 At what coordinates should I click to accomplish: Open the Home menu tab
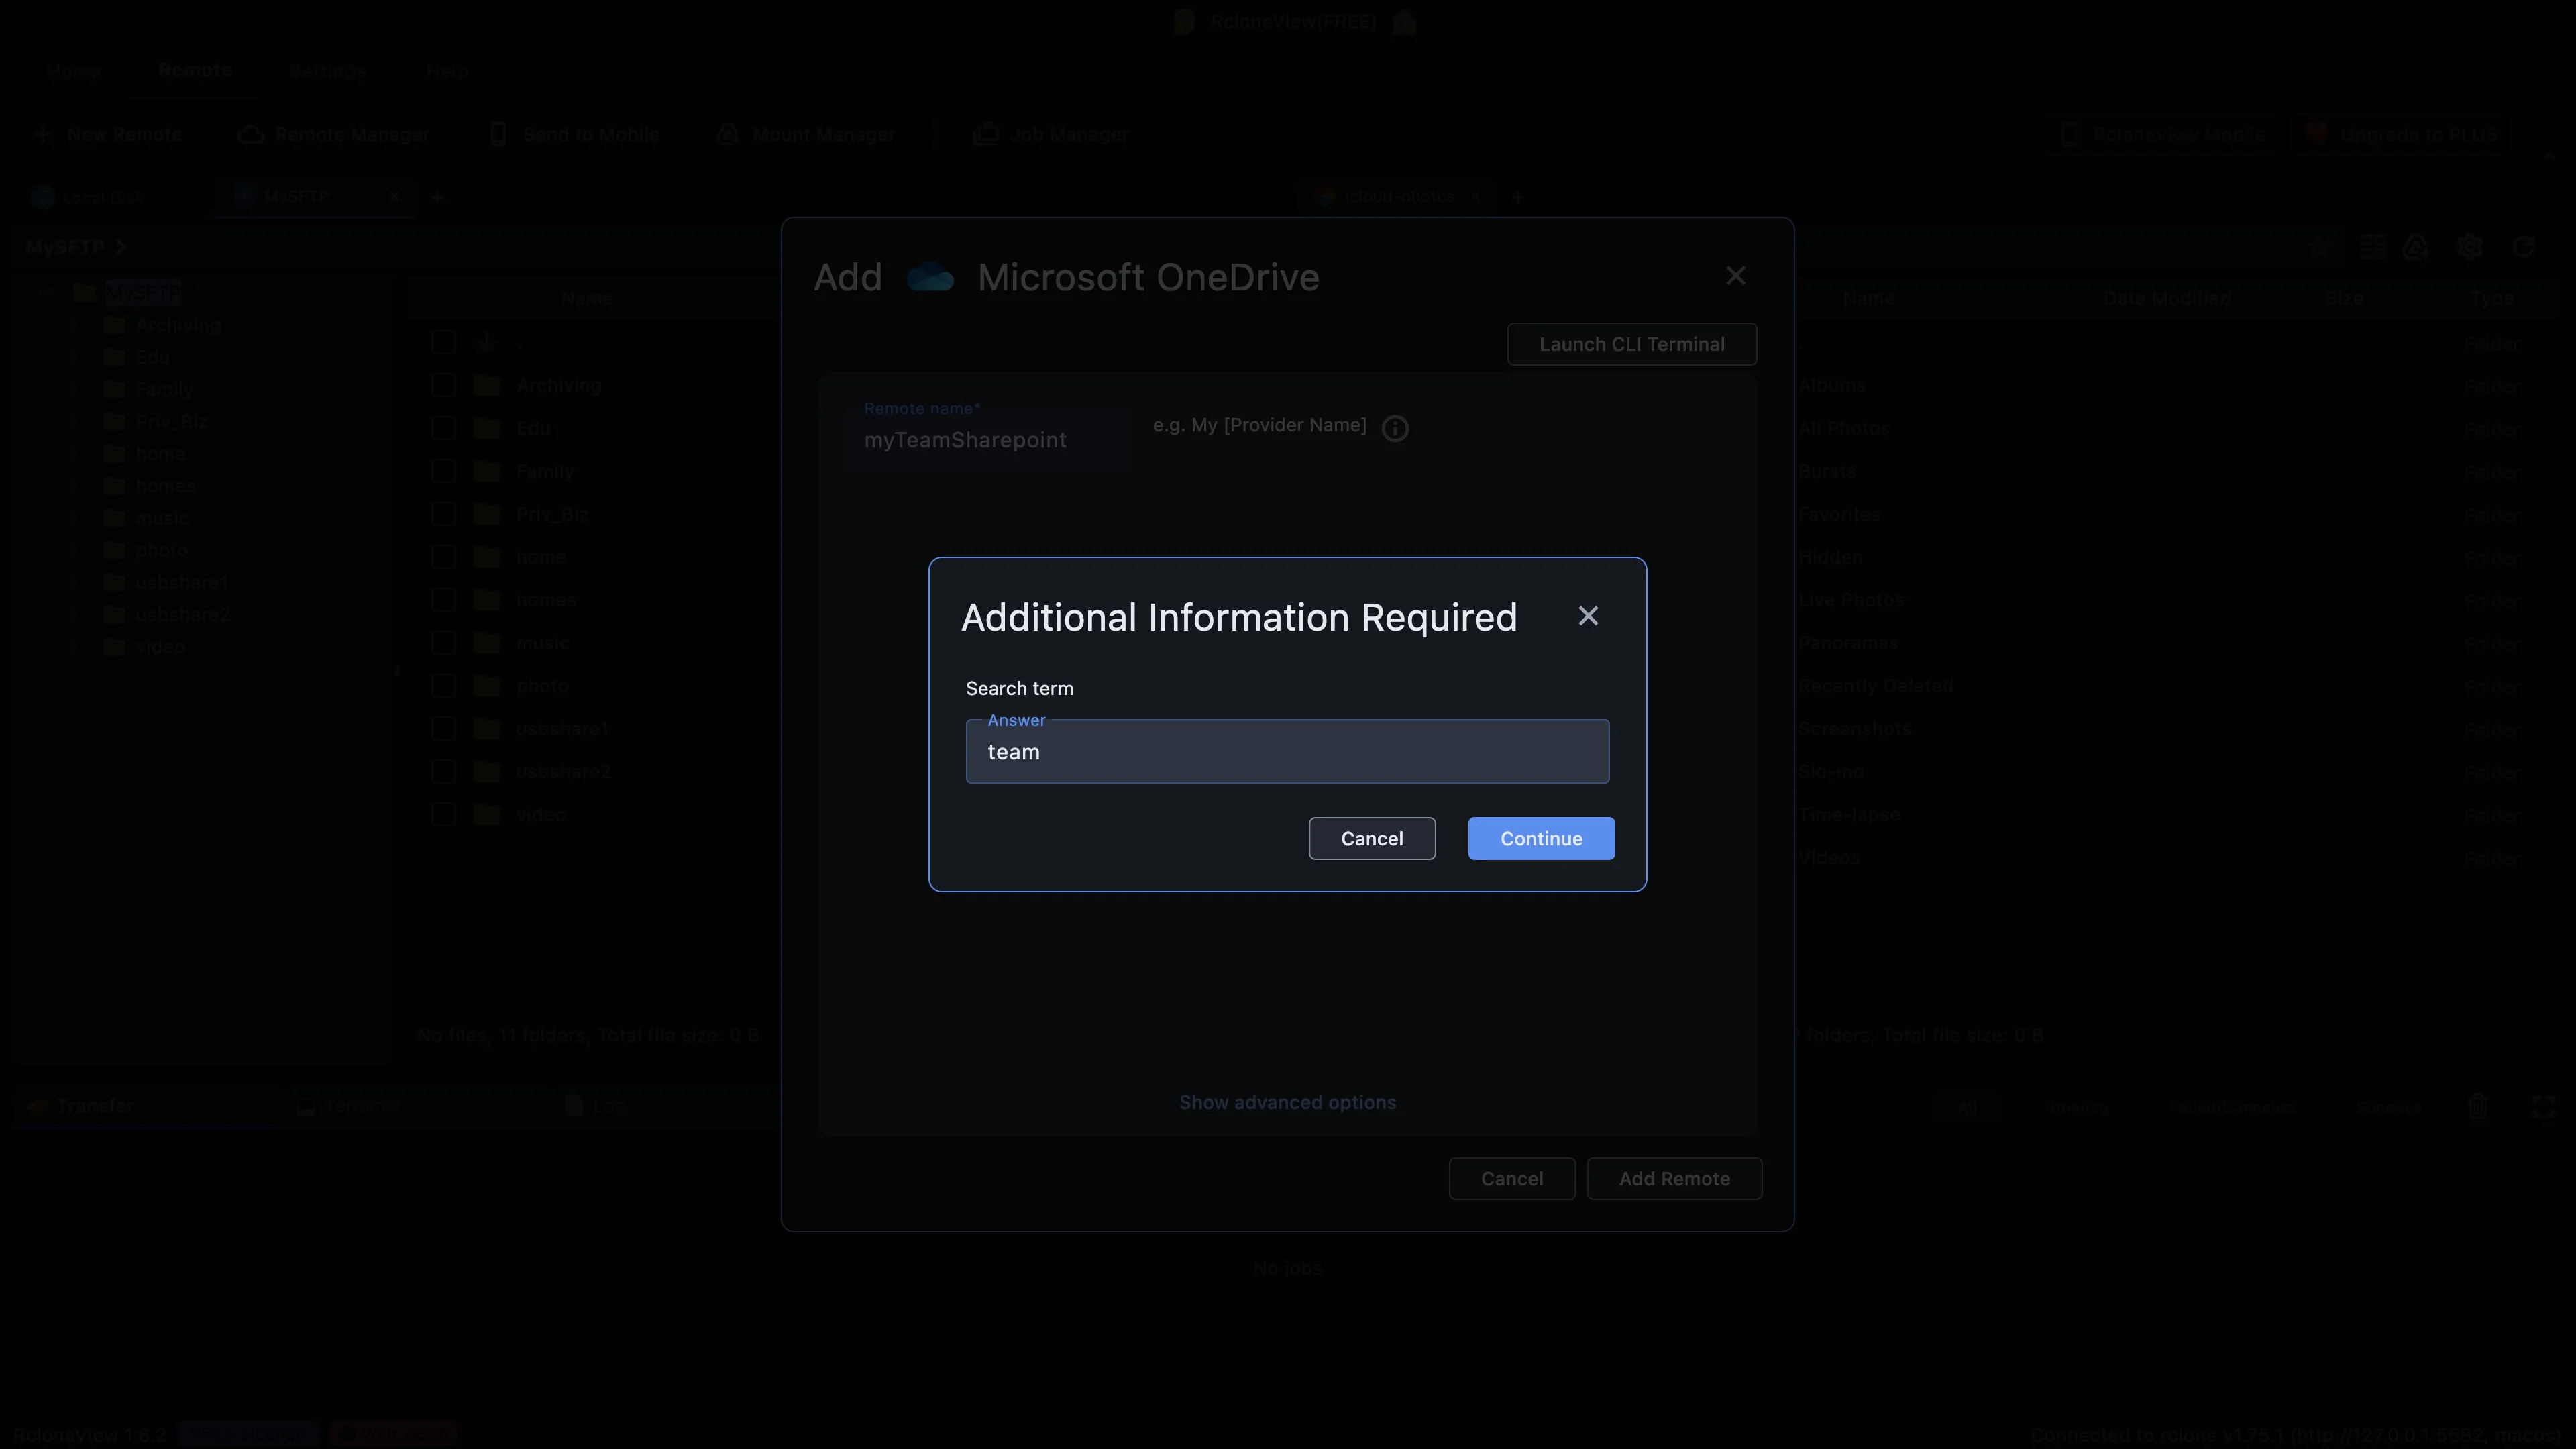pyautogui.click(x=74, y=71)
